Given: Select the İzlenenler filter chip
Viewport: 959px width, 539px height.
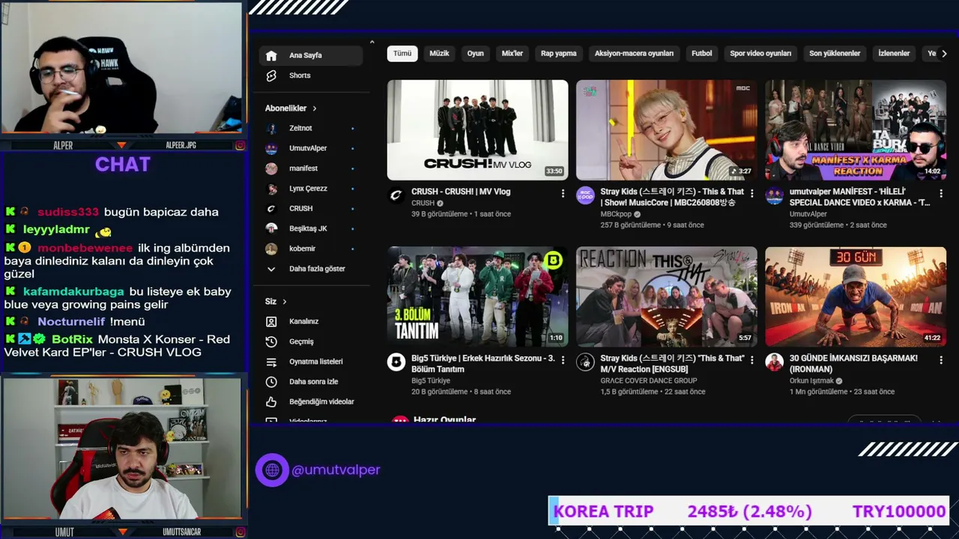Looking at the screenshot, I should pos(894,54).
